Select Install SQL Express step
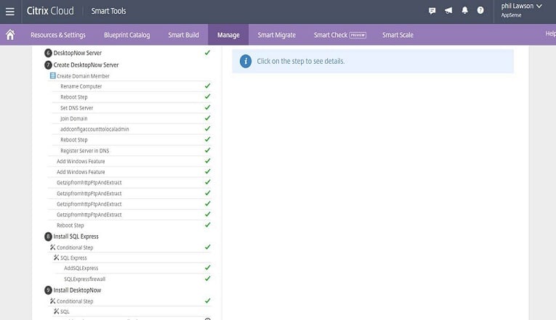The image size is (556, 320). 76,237
